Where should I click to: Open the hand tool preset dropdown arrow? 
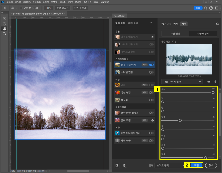[x=16, y=8]
